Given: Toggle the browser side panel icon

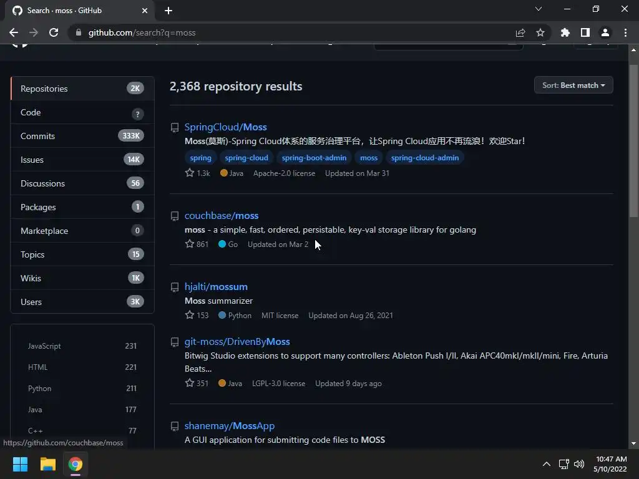Looking at the screenshot, I should (x=585, y=32).
